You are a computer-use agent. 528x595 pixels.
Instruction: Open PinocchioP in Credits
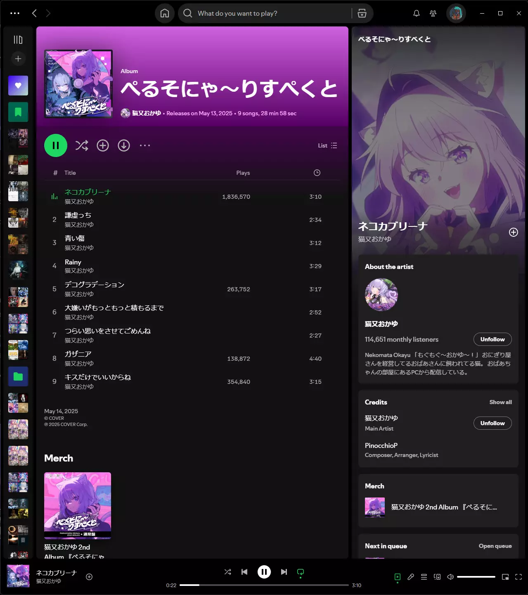[381, 445]
